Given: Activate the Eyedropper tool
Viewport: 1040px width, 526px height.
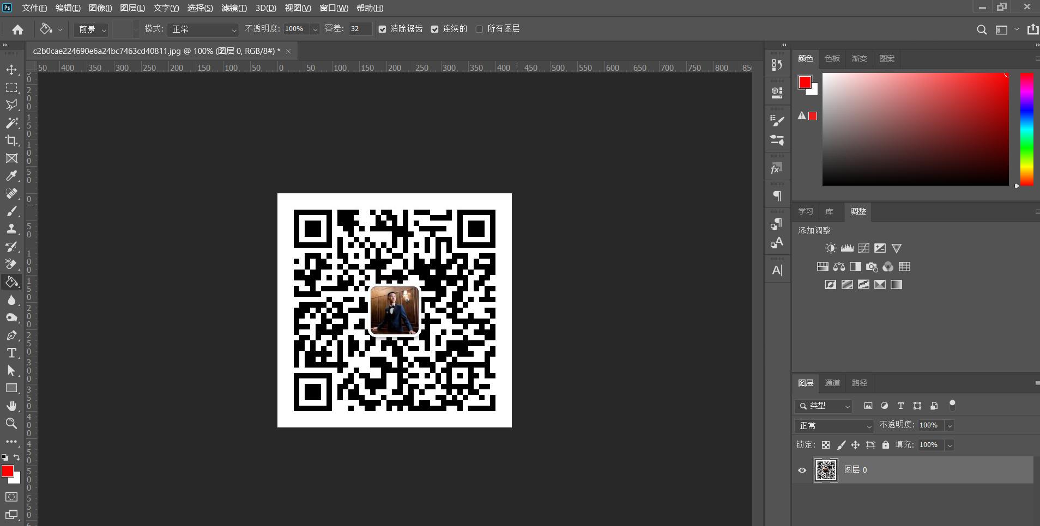Looking at the screenshot, I should coord(11,175).
